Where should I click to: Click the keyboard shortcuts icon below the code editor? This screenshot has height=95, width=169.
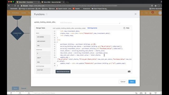coord(129,72)
